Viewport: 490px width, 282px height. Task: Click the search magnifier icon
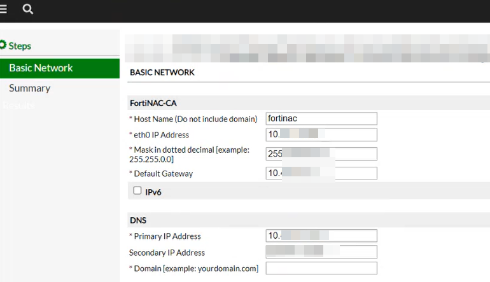[x=27, y=9]
